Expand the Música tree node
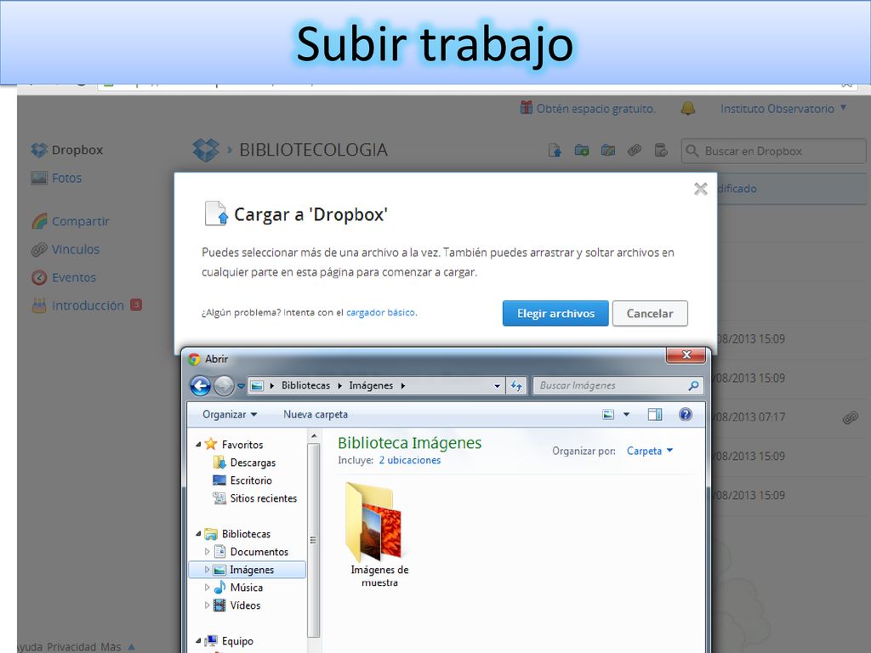 (207, 588)
